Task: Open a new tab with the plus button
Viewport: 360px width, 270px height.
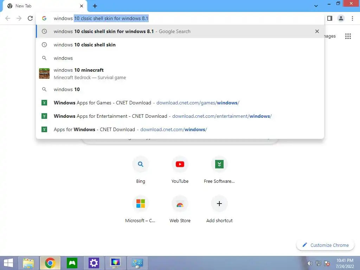Action: [95, 6]
